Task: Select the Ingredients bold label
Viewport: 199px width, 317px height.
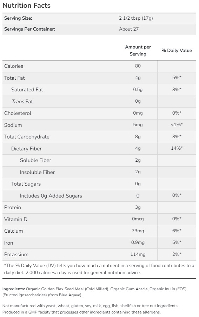Action: tap(14, 289)
